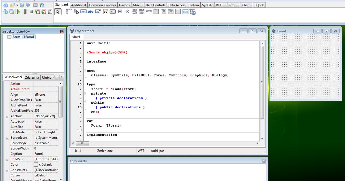Open the Zdarzenia tab in the inspector
The width and height of the screenshot is (345, 181).
point(32,77)
